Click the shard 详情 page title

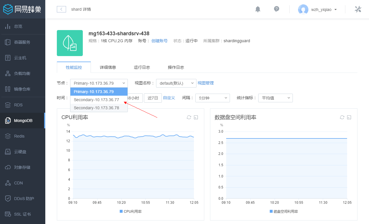click(x=81, y=9)
